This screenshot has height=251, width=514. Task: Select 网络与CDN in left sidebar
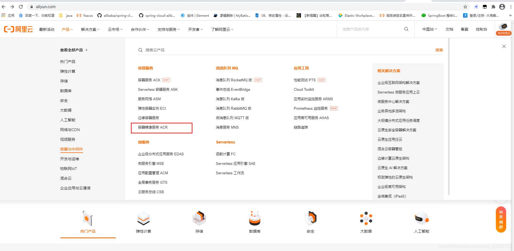click(70, 130)
